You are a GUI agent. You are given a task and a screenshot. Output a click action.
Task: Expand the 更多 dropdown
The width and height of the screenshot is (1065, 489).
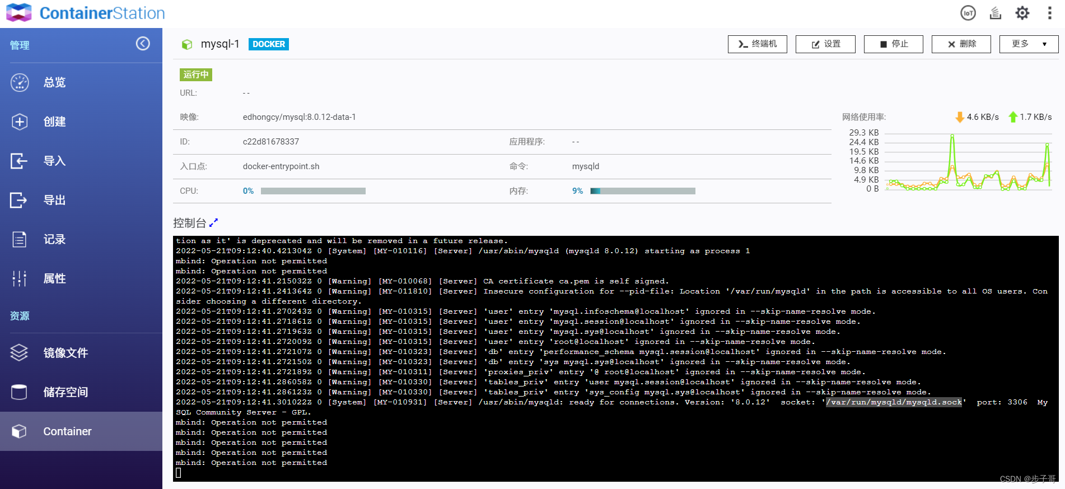tap(1029, 44)
